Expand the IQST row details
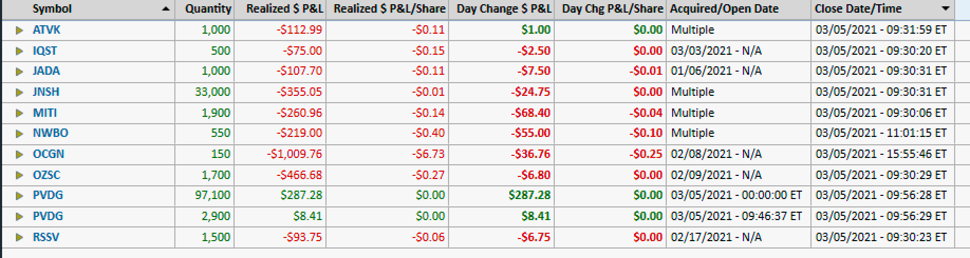The height and width of the screenshot is (258, 970). click(20, 51)
